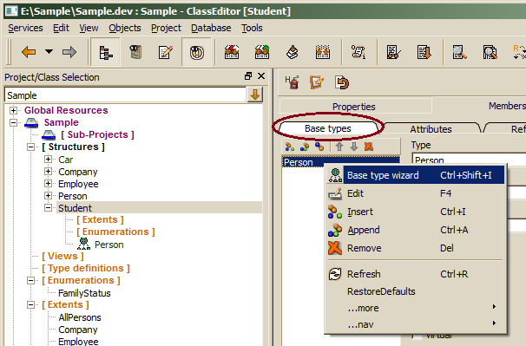Click the move down arrow in base types toolbar
Viewport: 526px width, 346px height.
pos(354,147)
